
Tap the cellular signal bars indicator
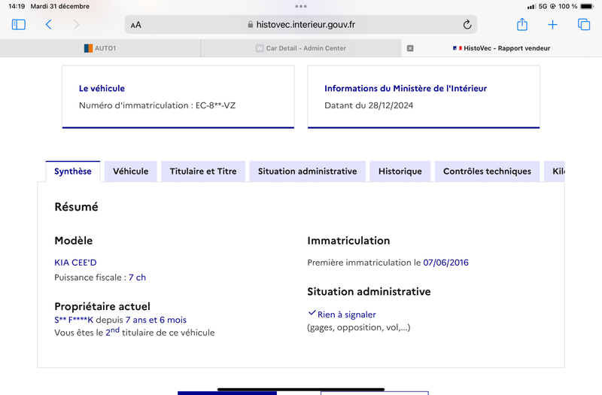[531, 7]
